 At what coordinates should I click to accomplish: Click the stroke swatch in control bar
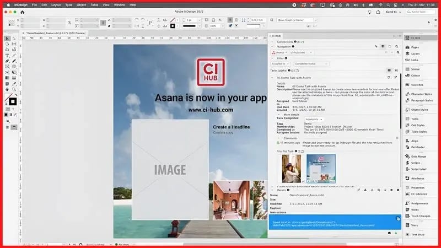click(173, 26)
